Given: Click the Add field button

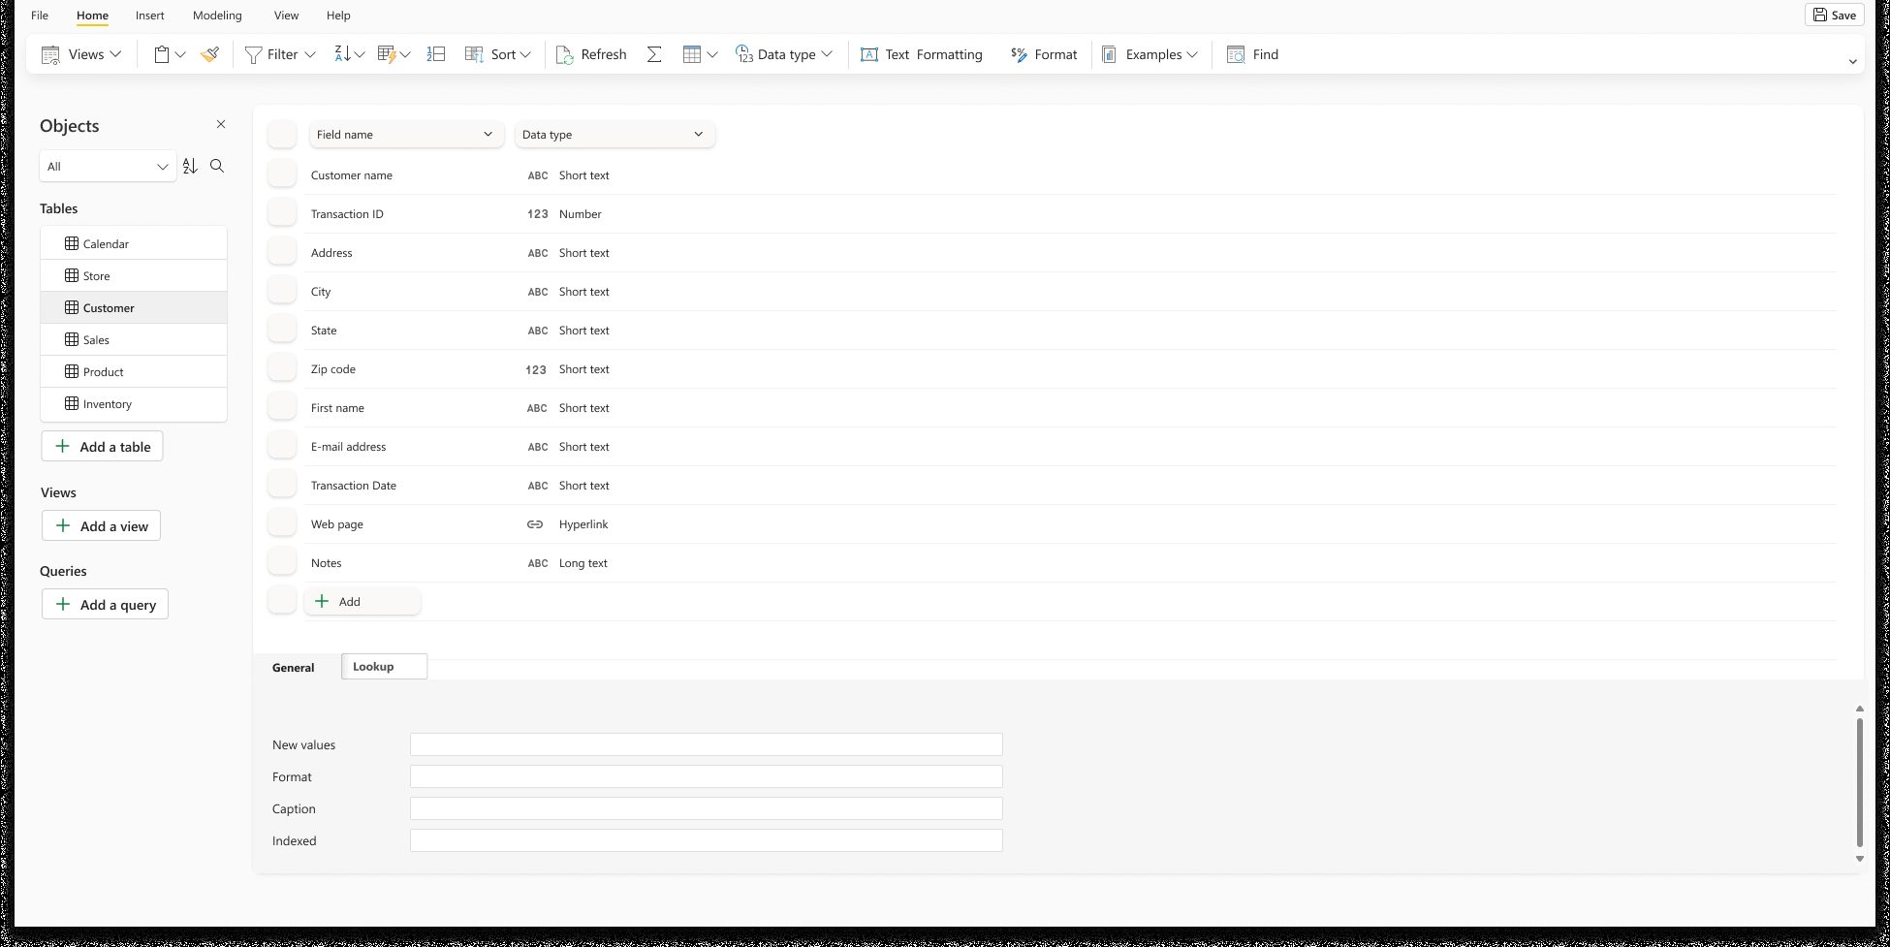Looking at the screenshot, I should tap(362, 601).
